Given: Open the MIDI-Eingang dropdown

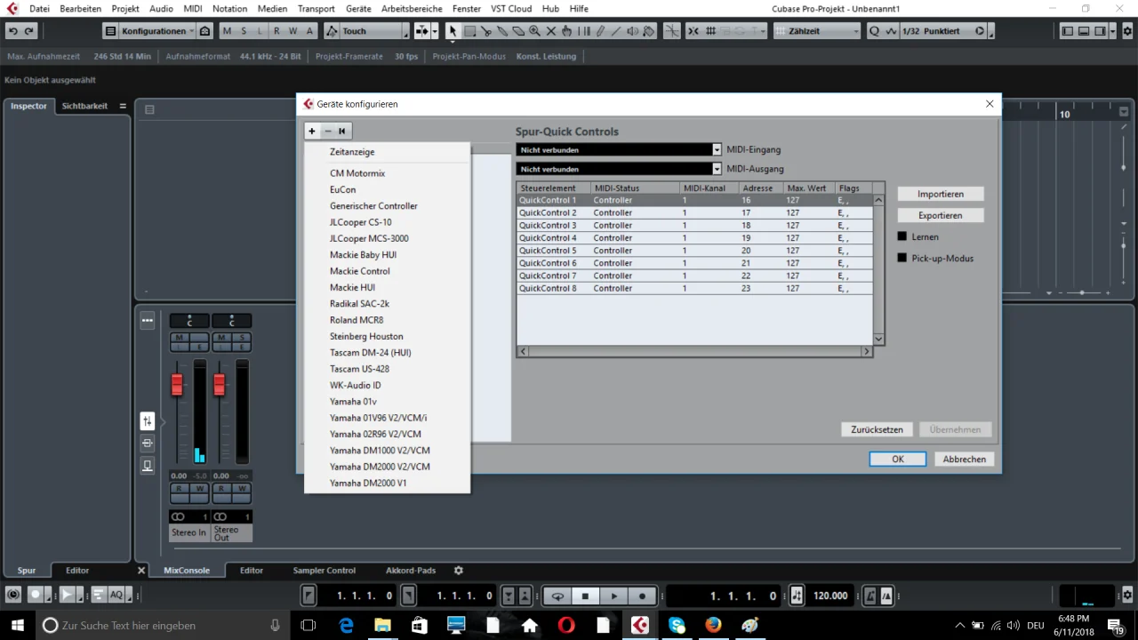Looking at the screenshot, I should point(619,149).
